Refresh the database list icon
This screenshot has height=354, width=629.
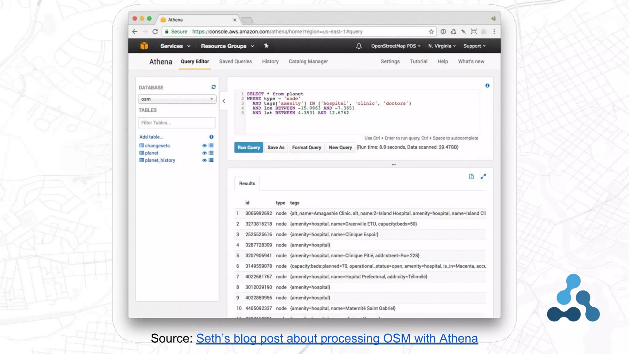pos(213,87)
